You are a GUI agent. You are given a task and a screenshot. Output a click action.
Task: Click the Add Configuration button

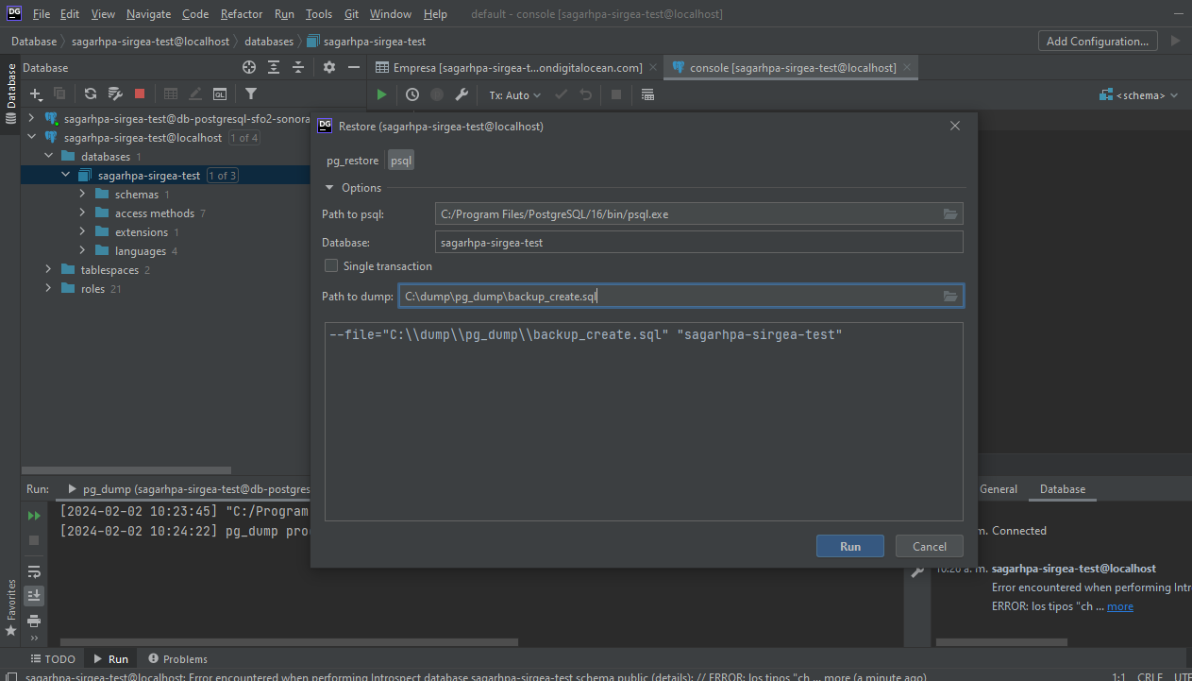pos(1099,41)
